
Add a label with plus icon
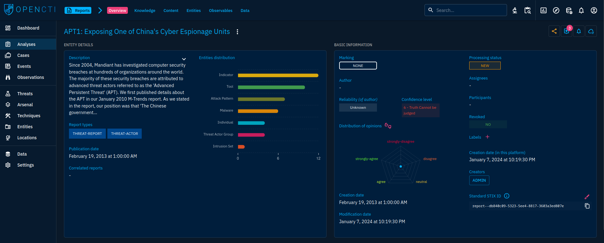click(x=487, y=137)
